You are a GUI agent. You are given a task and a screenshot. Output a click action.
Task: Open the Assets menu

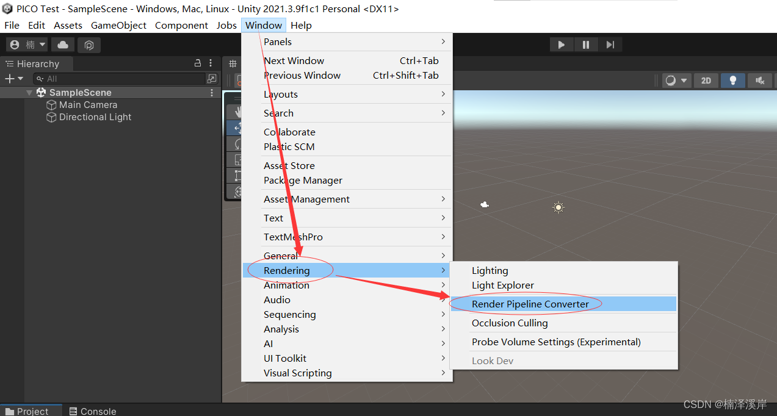click(x=68, y=25)
